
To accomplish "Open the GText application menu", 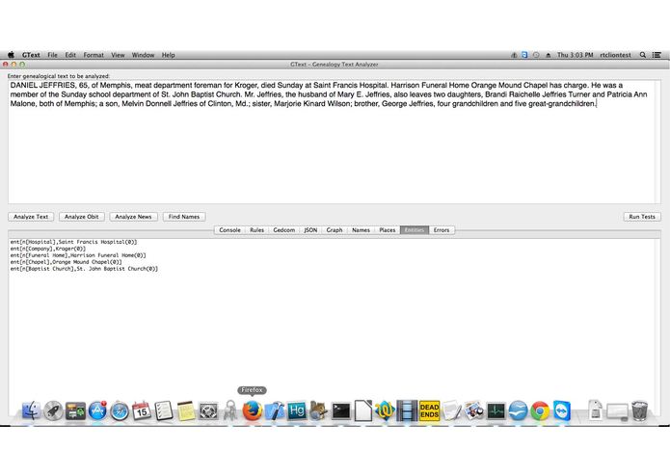I will [x=31, y=55].
